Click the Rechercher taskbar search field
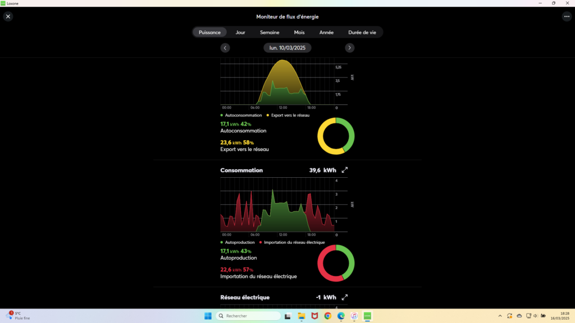575x323 pixels. 248,316
